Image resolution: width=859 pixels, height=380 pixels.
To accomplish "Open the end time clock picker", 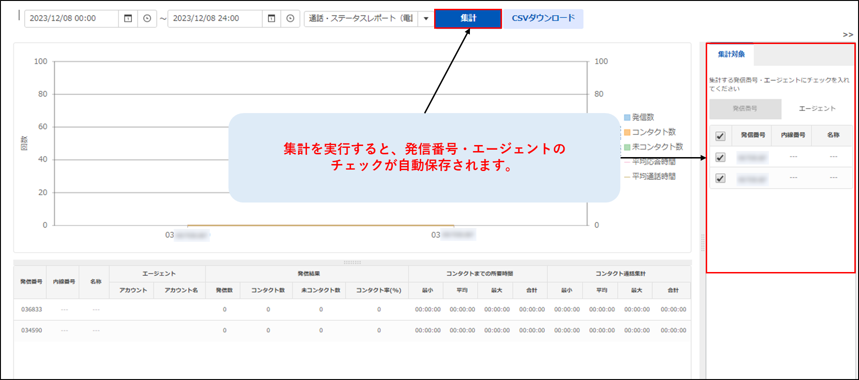I will tap(290, 19).
